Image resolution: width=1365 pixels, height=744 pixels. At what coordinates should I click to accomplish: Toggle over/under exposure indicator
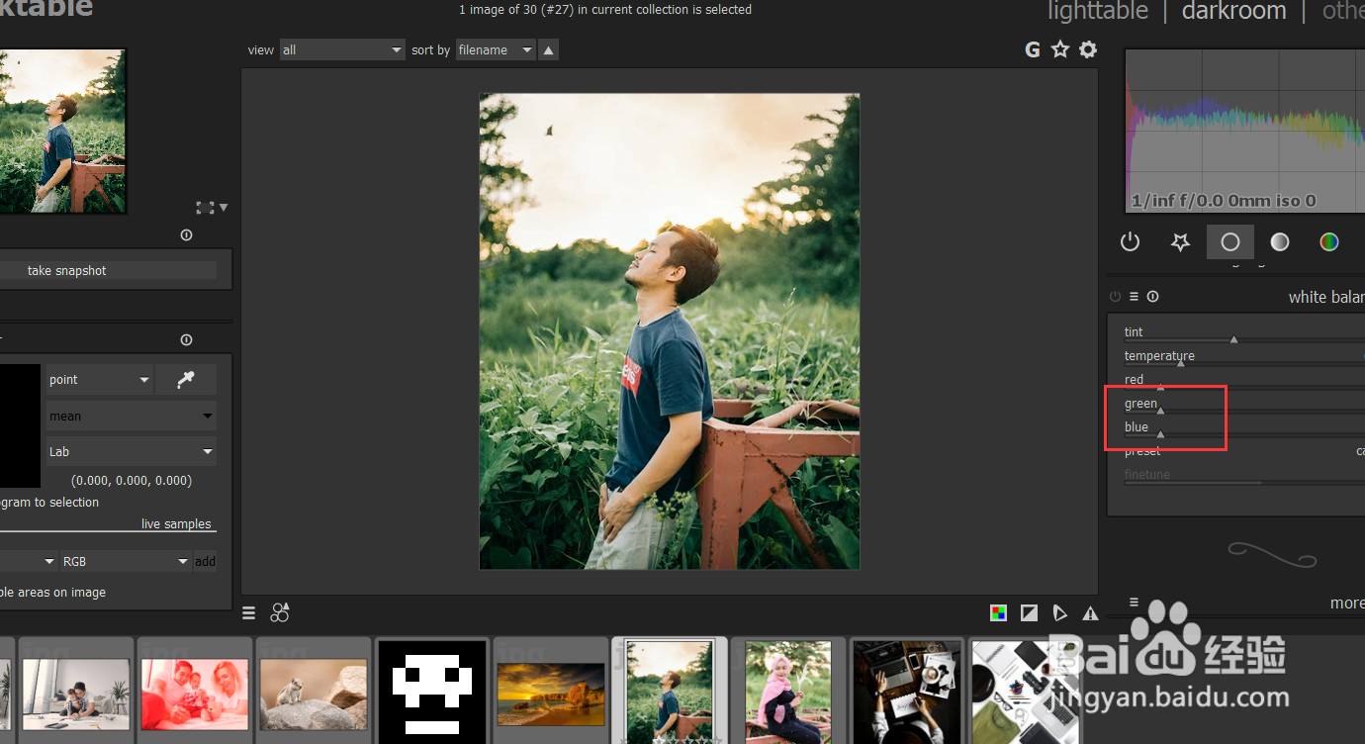(1030, 613)
